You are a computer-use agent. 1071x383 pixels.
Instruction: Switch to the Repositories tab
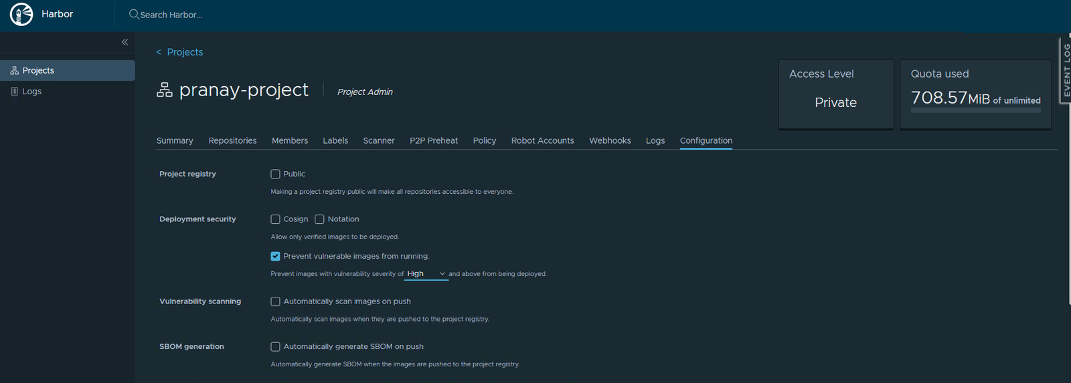232,140
